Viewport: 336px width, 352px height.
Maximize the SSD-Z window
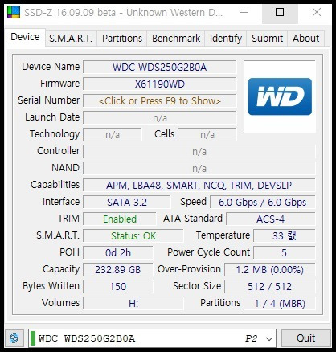[x=280, y=12]
